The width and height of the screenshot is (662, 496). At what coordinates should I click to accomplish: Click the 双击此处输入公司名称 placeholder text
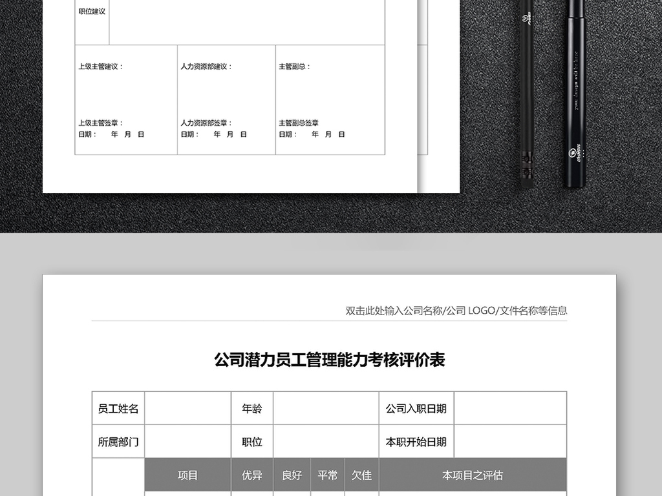click(456, 311)
